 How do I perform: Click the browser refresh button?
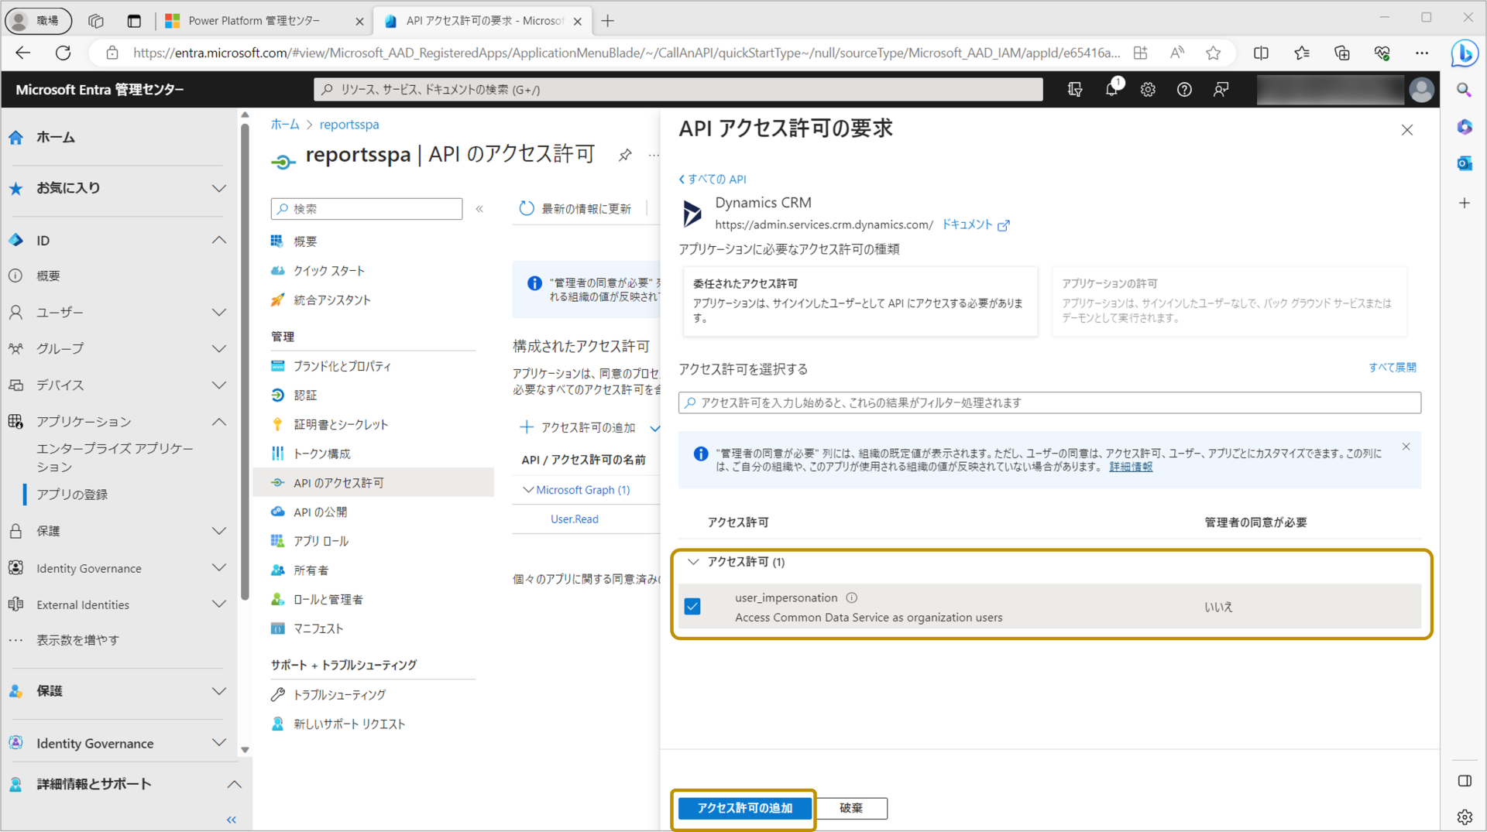coord(64,53)
